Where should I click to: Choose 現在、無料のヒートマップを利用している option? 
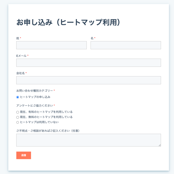click(18, 117)
